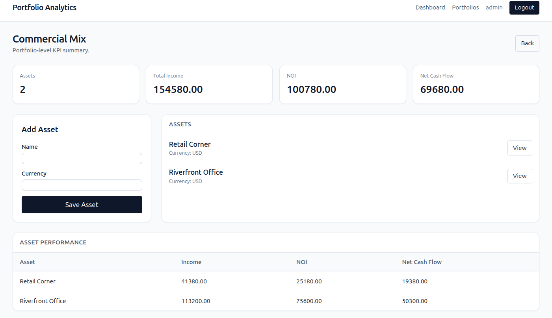Image resolution: width=552 pixels, height=318 pixels.
Task: View the Riverfront Office asset
Action: [520, 176]
